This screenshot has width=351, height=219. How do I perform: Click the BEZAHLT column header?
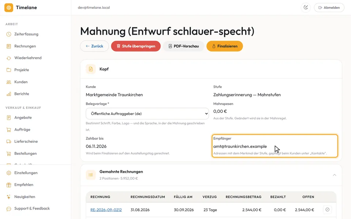click(278, 197)
